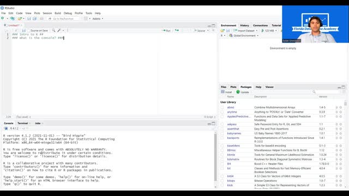
Task: Click the Workspace Panes grid icon
Action: point(86,19)
